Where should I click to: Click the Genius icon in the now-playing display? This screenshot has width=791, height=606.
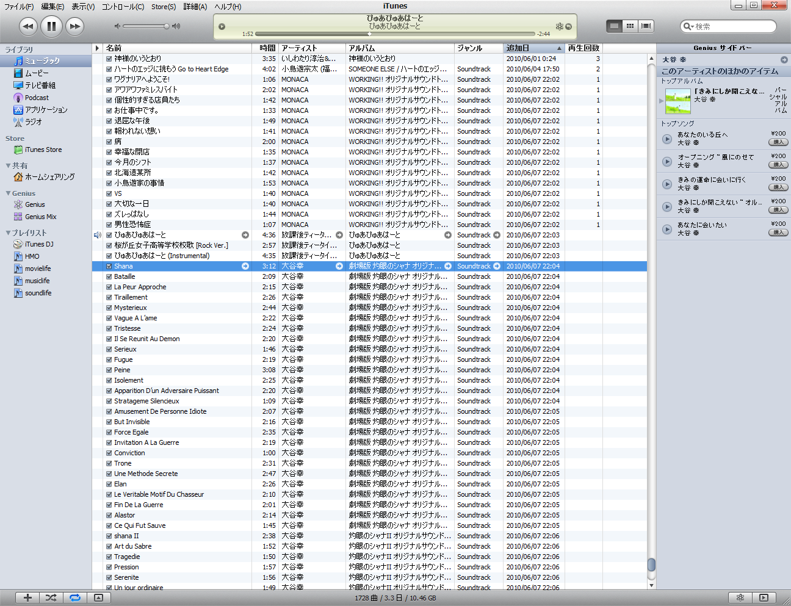click(559, 26)
